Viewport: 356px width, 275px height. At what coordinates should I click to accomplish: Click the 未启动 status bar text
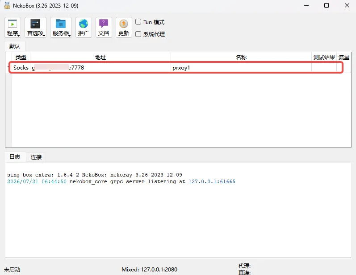[12, 269]
